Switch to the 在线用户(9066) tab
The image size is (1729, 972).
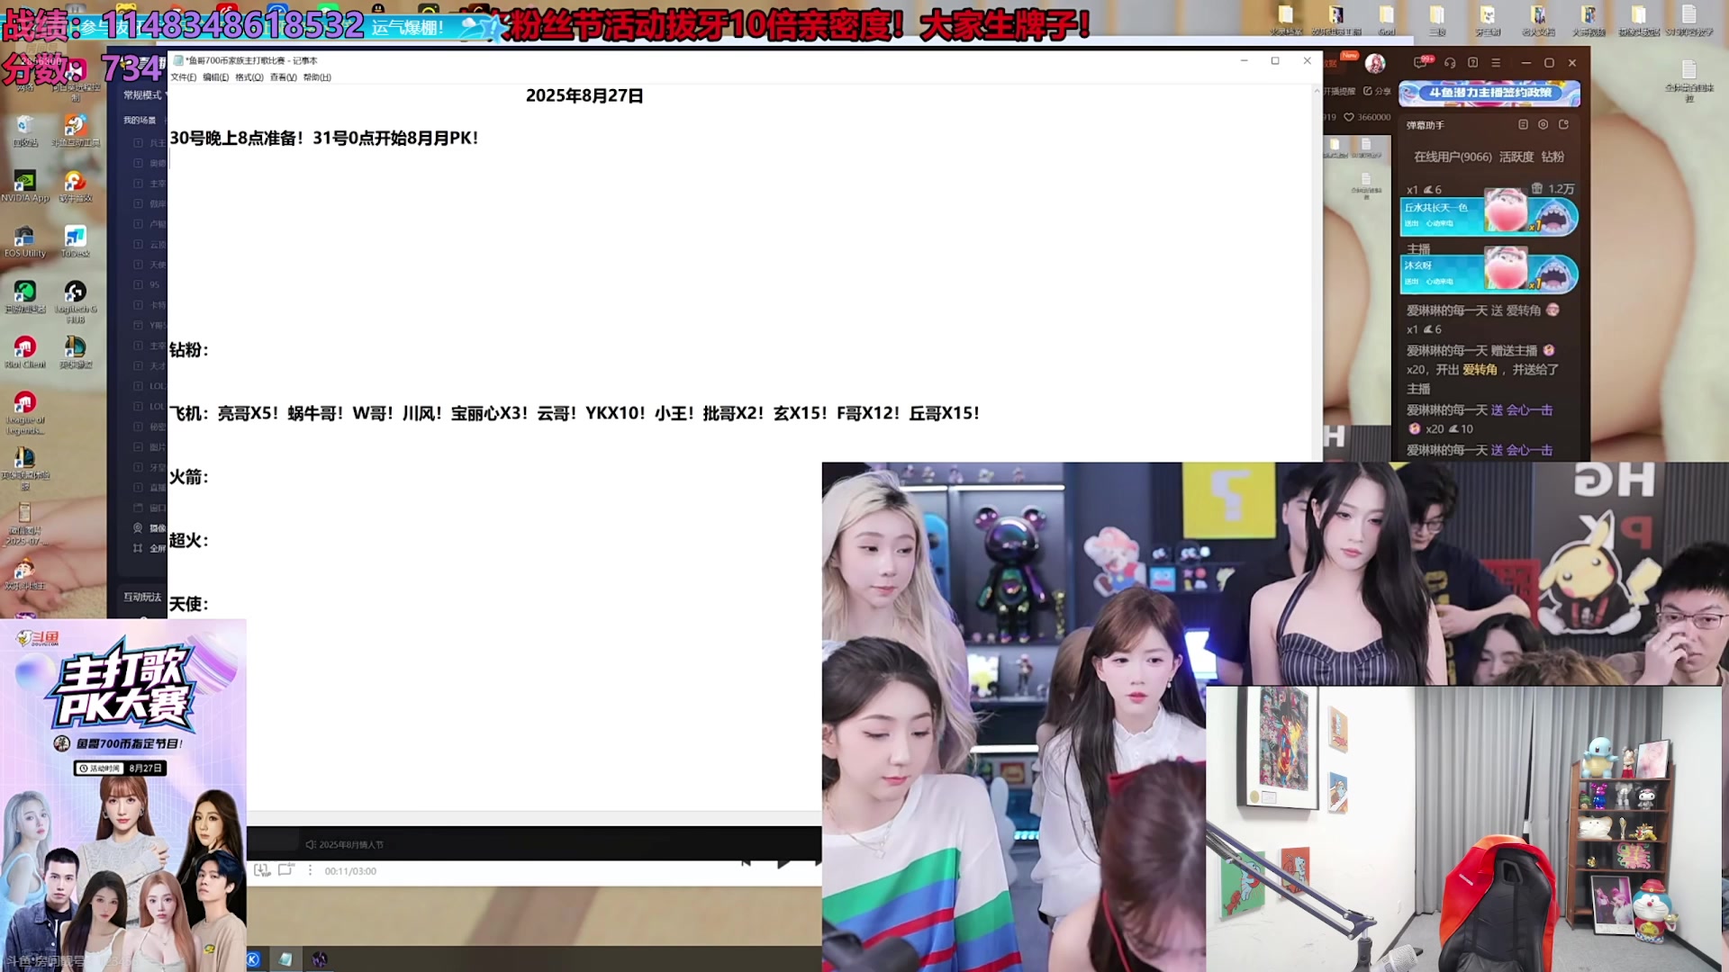coord(1453,157)
